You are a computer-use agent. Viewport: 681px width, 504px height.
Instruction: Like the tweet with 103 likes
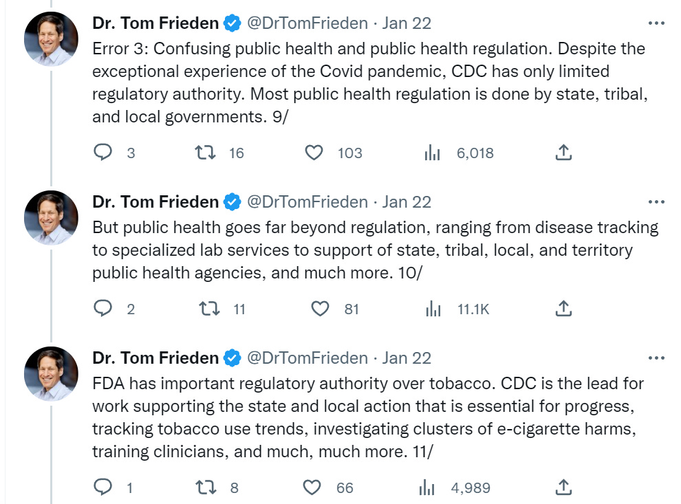click(314, 153)
